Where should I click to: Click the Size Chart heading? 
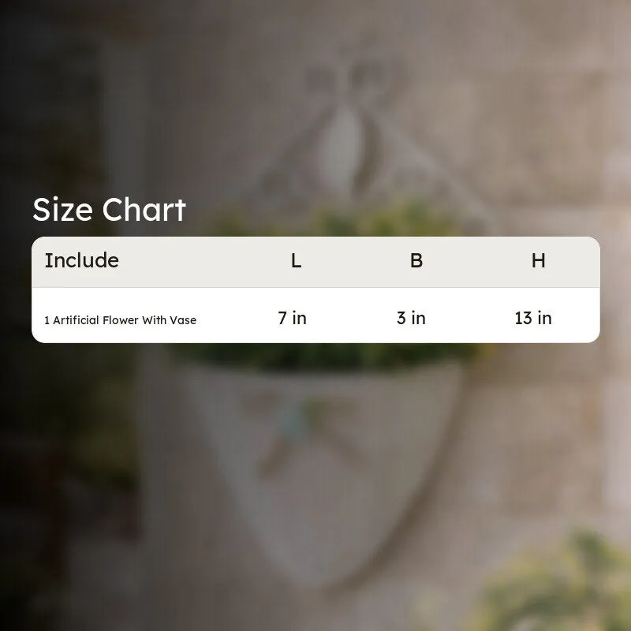(x=109, y=210)
